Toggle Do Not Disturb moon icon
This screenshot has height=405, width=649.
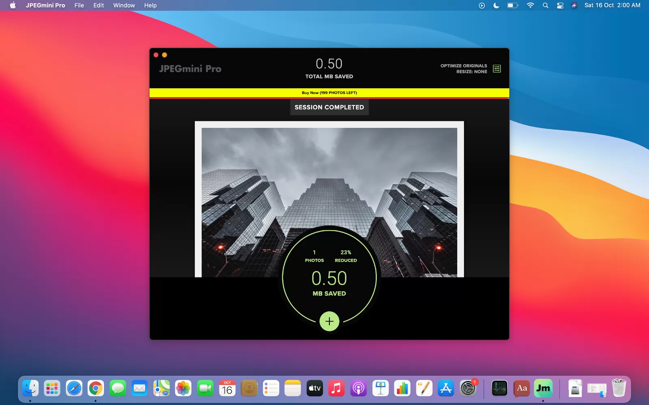496,5
